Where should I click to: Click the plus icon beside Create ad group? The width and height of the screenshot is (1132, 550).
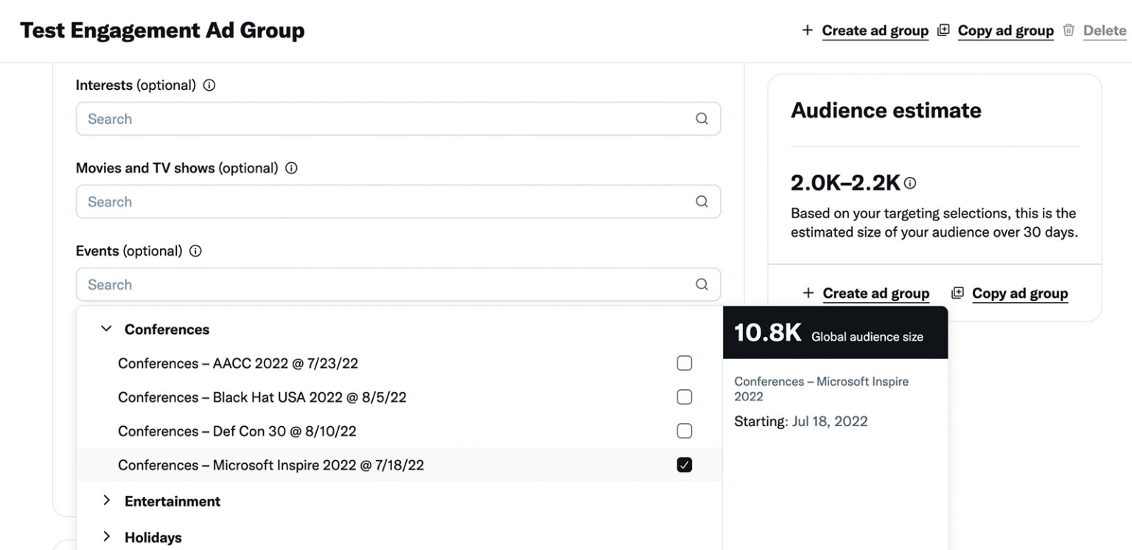808,29
